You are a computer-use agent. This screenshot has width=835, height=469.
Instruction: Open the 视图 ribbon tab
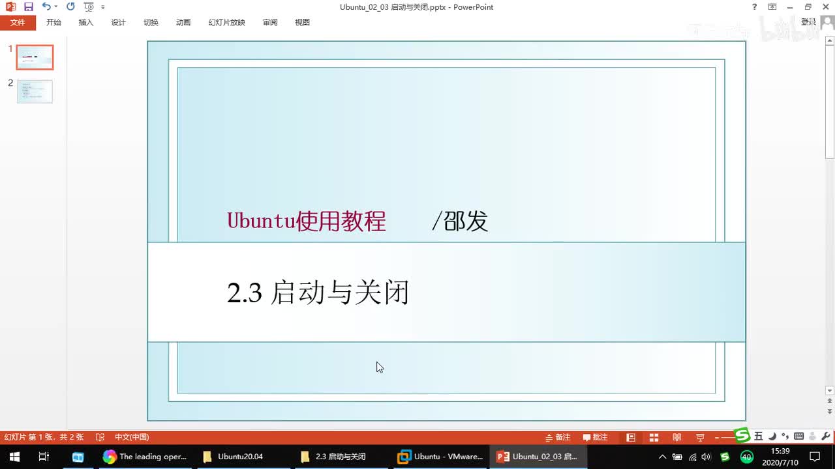click(302, 22)
